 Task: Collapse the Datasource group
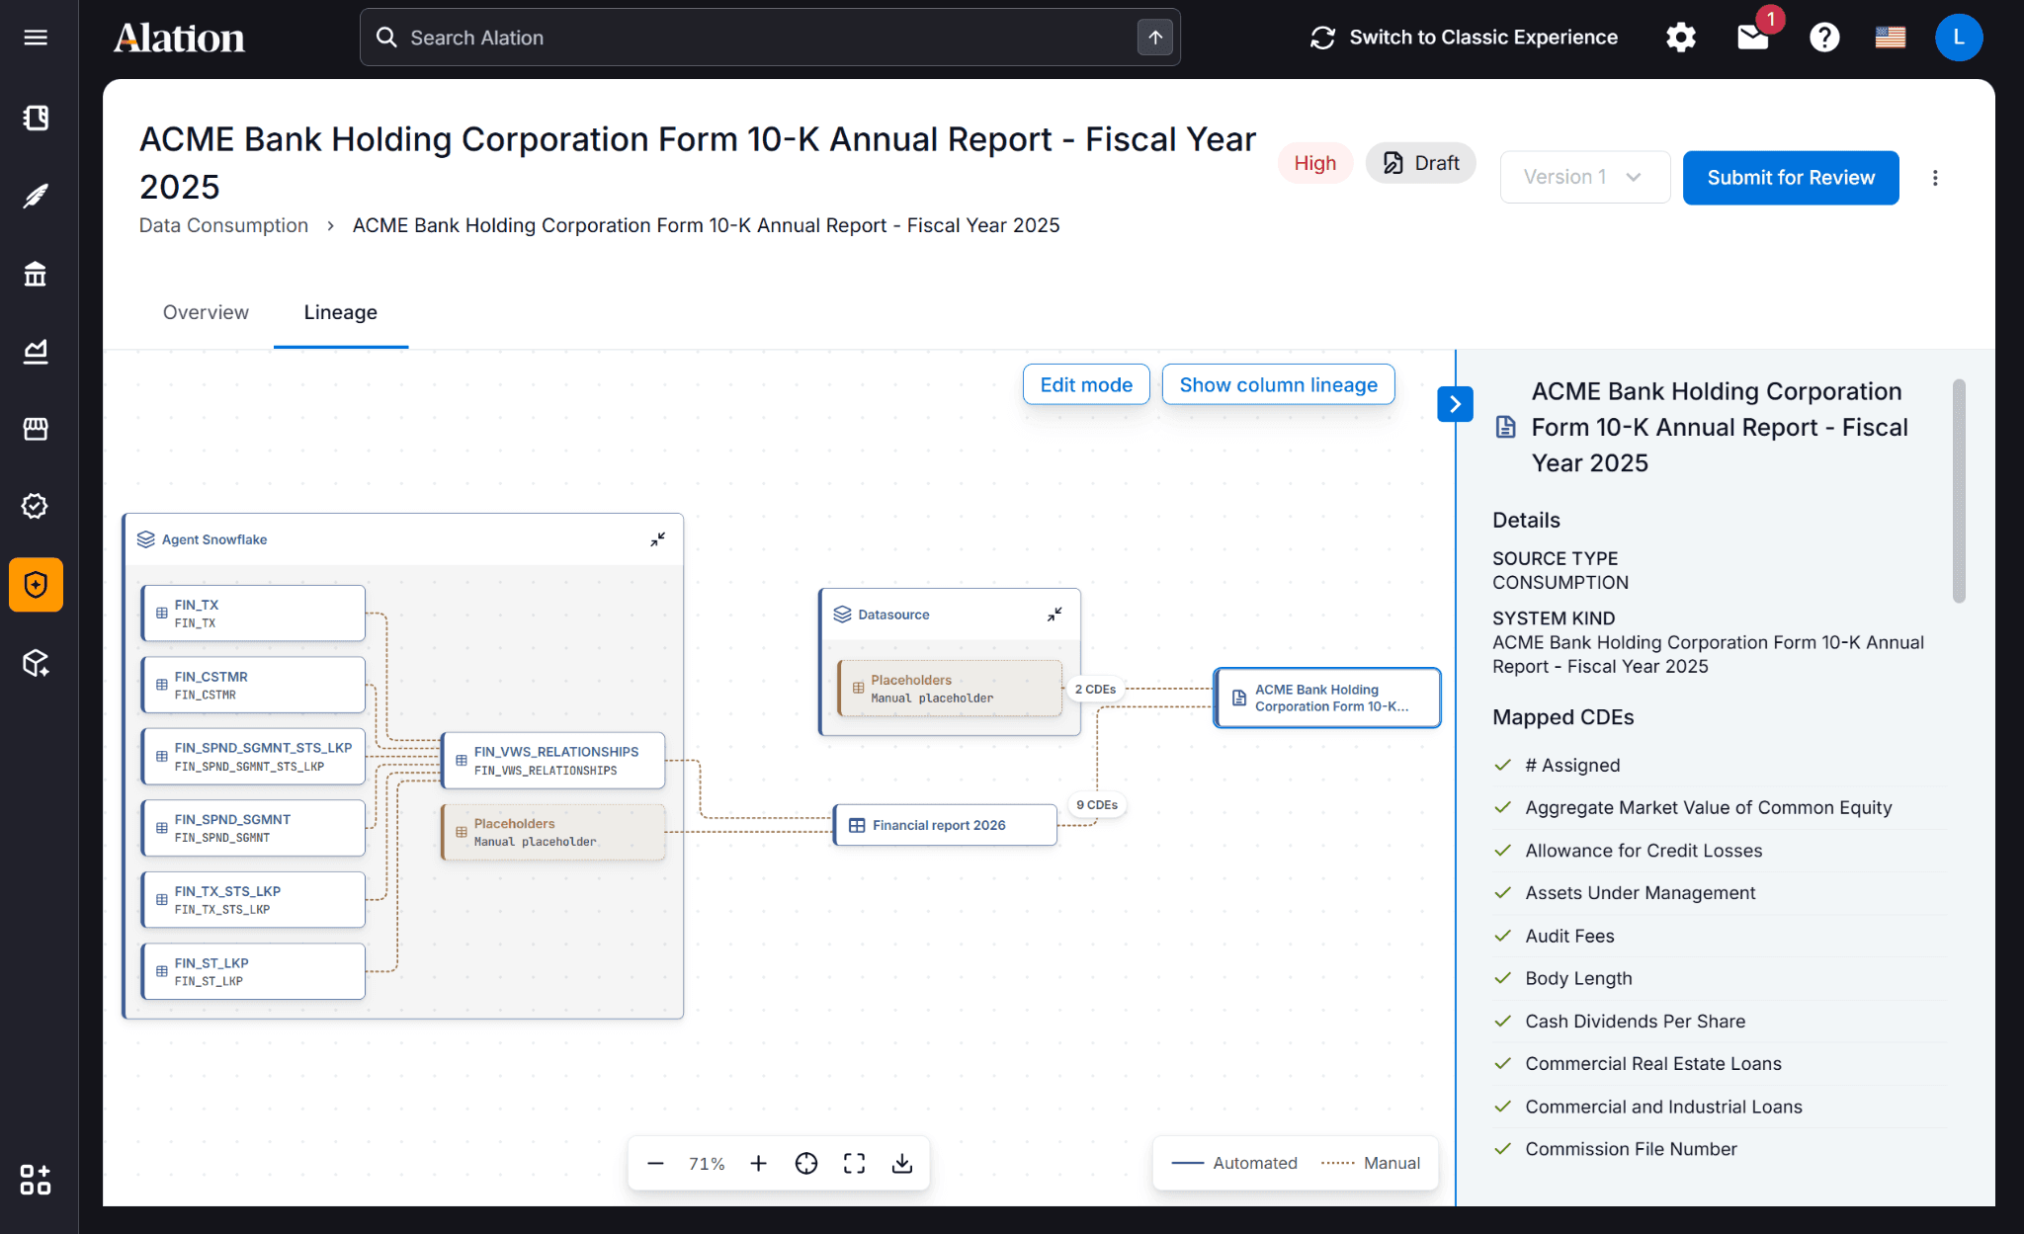[x=1055, y=615]
